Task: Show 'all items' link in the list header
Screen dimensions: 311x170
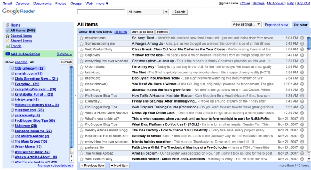Action: tap(120, 32)
